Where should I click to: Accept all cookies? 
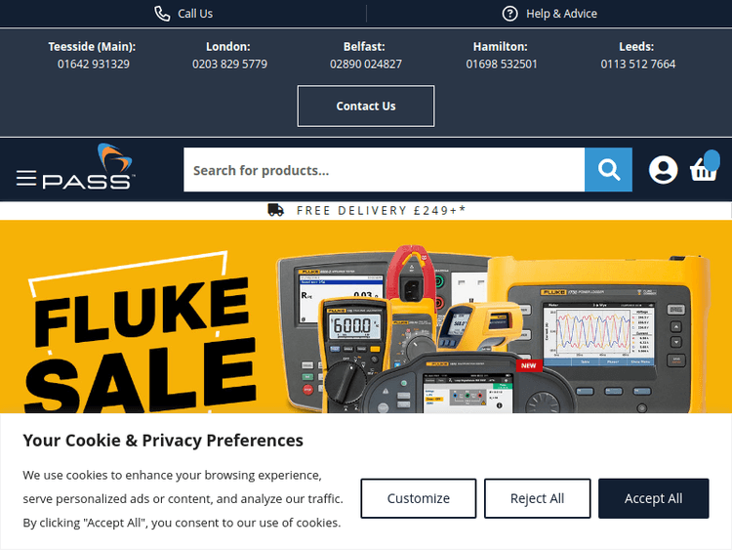(x=654, y=498)
